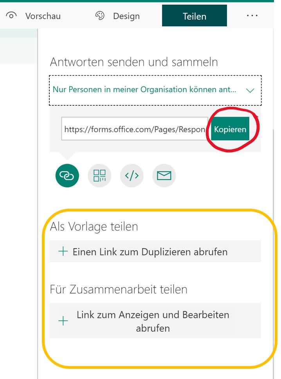The image size is (281, 379).
Task: Switch to the Teilen tab
Action: click(x=195, y=16)
